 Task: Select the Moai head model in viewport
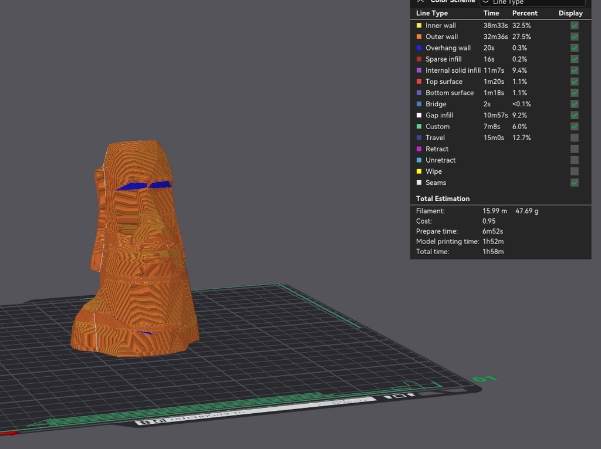[x=137, y=249]
